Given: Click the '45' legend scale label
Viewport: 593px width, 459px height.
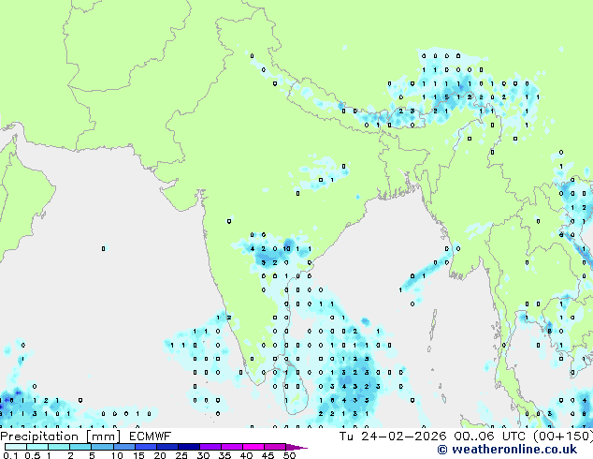Looking at the screenshot, I should [x=268, y=455].
